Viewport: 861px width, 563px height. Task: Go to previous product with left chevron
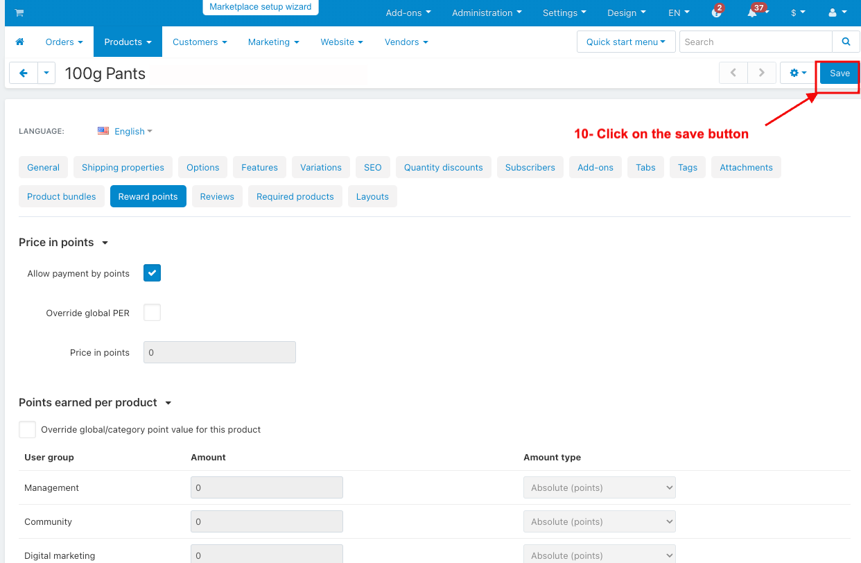click(733, 73)
